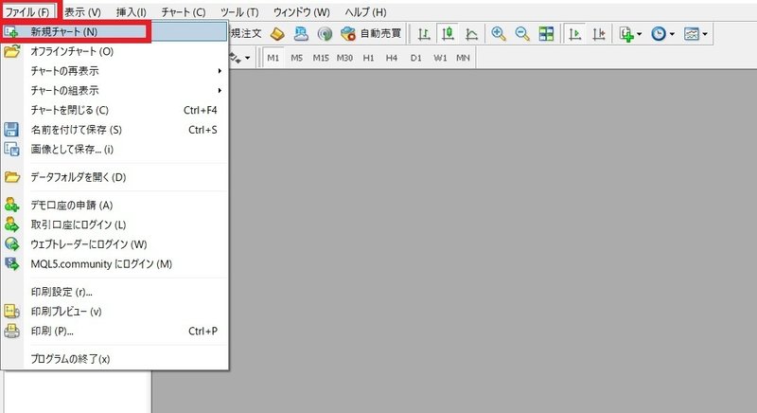Image resolution: width=757 pixels, height=413 pixels.
Task: Select プログラムの終了(x) entry
Action: [114, 359]
